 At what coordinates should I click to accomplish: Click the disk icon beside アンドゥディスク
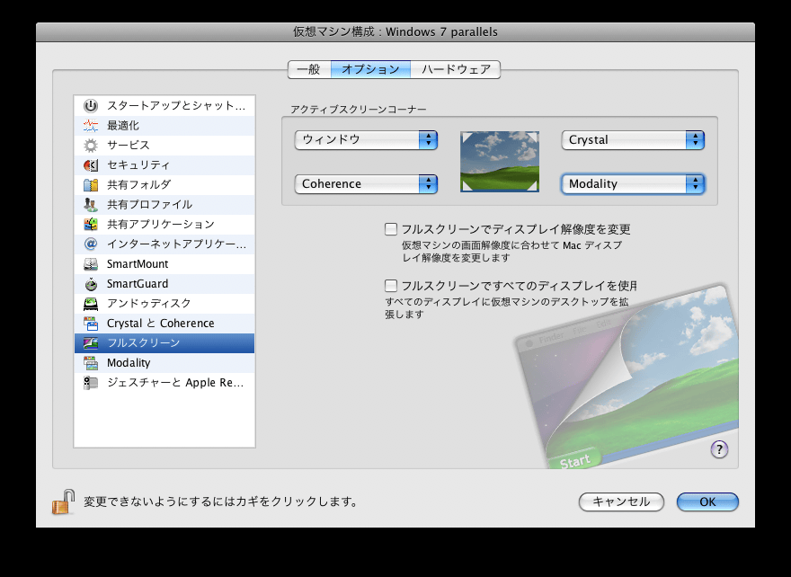tap(90, 303)
